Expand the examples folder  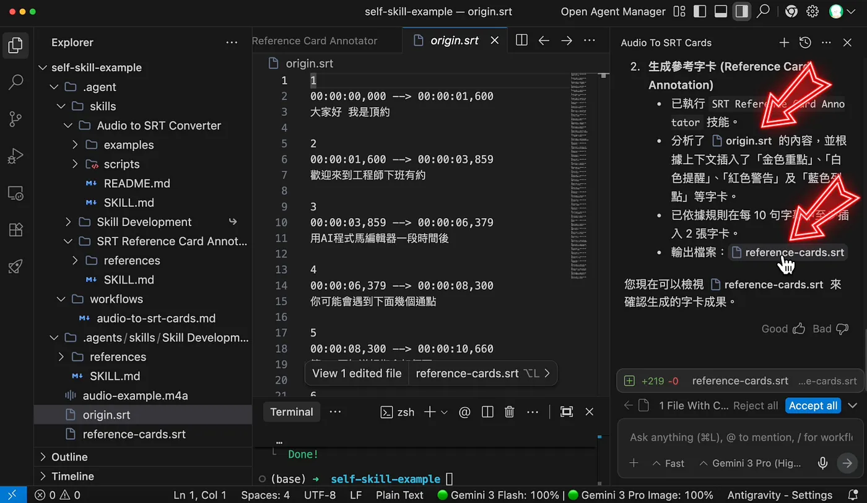(x=75, y=145)
